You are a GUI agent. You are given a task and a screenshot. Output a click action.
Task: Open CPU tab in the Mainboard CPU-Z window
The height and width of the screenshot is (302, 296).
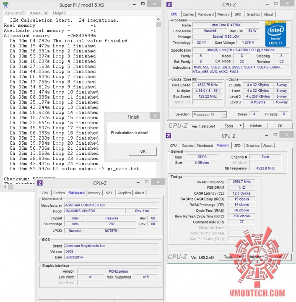44,193
